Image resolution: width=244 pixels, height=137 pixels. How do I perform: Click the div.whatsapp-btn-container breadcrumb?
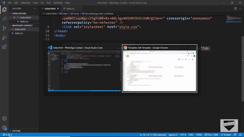(x=99, y=14)
